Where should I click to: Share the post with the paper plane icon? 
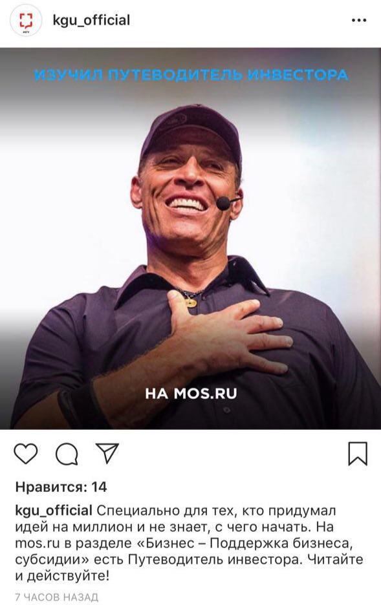tap(107, 453)
